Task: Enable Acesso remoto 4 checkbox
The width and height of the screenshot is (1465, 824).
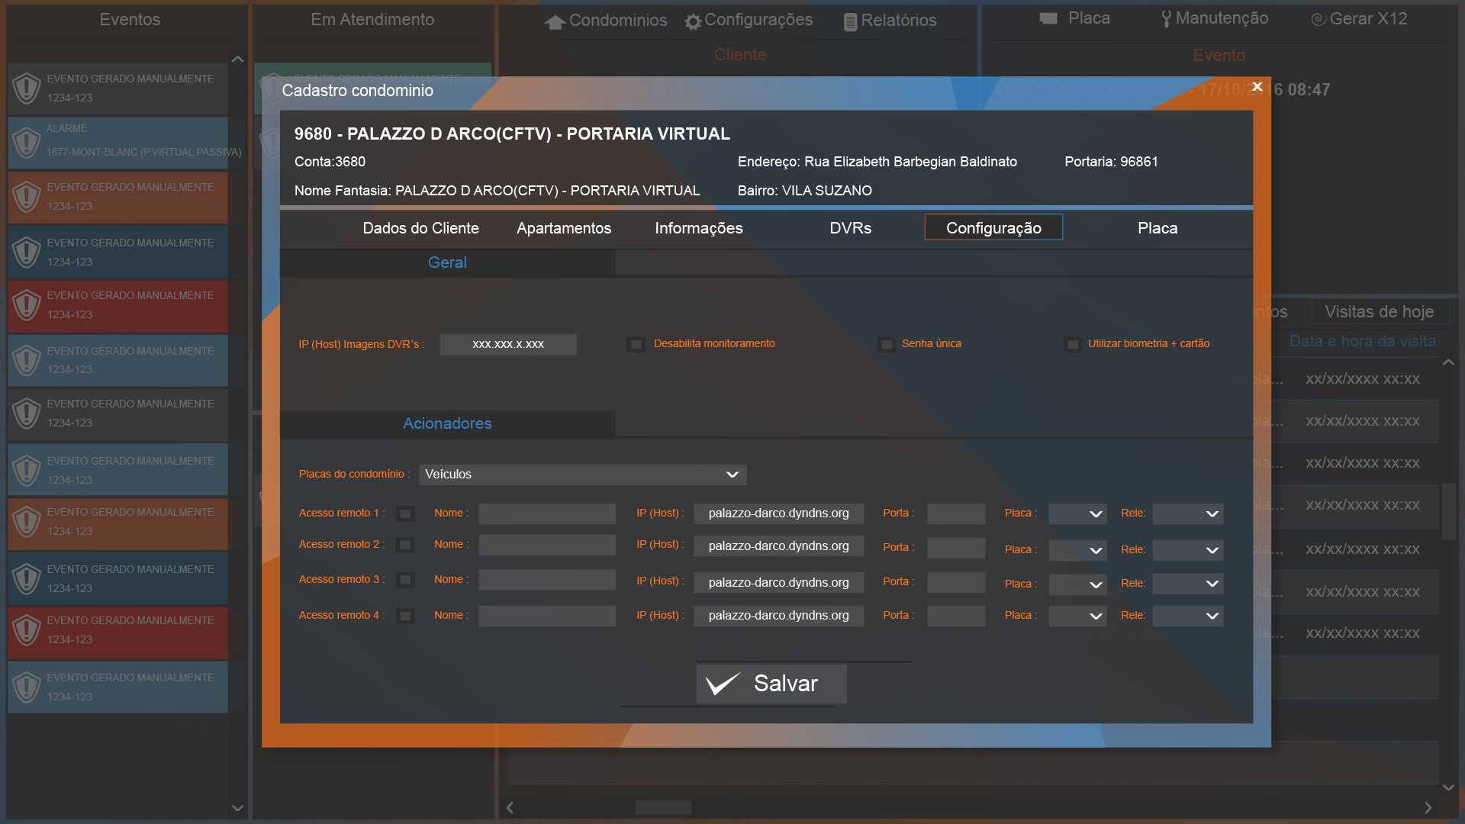Action: tap(405, 616)
